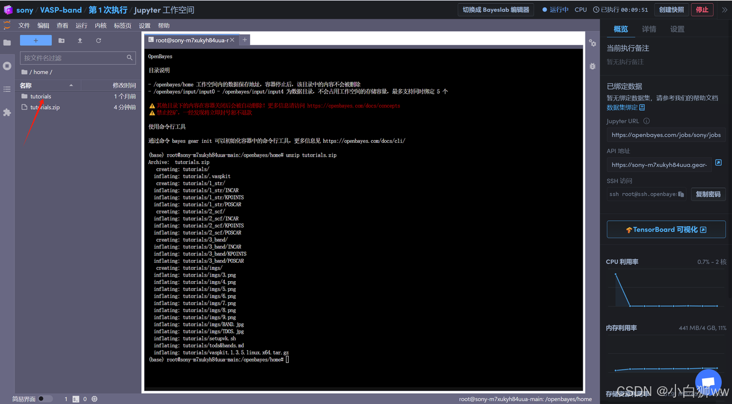Open the 设置 menu in the menu bar
732x404 pixels.
145,26
